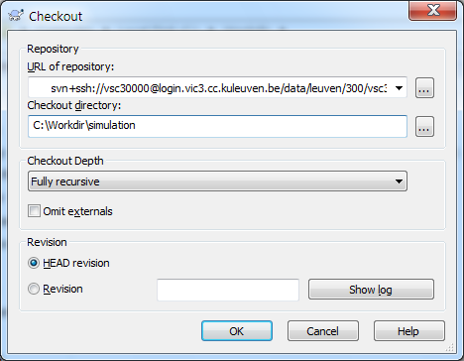Expand the Checkout Depth combo box
Screen dimensions: 464x361
point(217,181)
